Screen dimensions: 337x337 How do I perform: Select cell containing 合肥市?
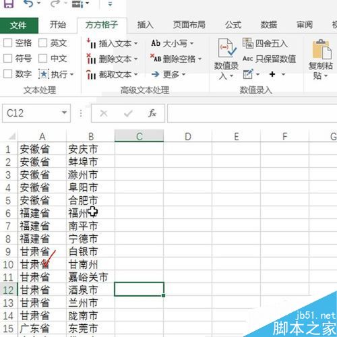(91, 200)
